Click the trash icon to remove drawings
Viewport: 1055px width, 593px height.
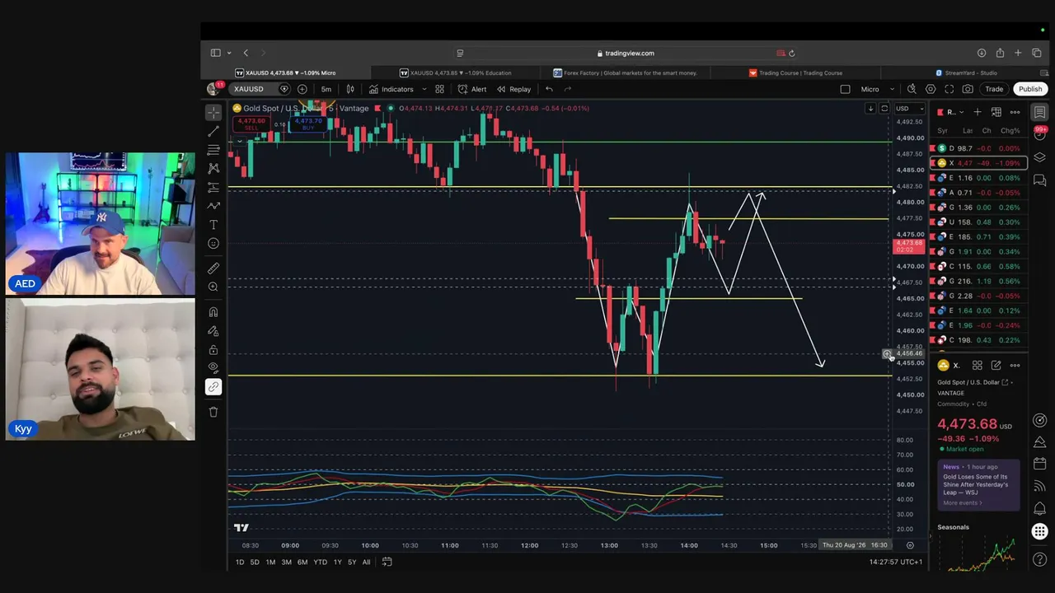point(213,412)
